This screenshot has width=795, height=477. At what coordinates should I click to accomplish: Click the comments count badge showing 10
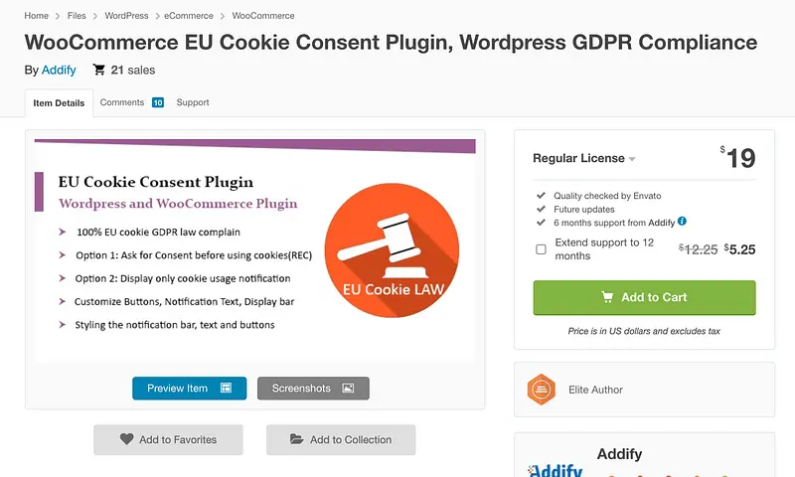(x=158, y=102)
